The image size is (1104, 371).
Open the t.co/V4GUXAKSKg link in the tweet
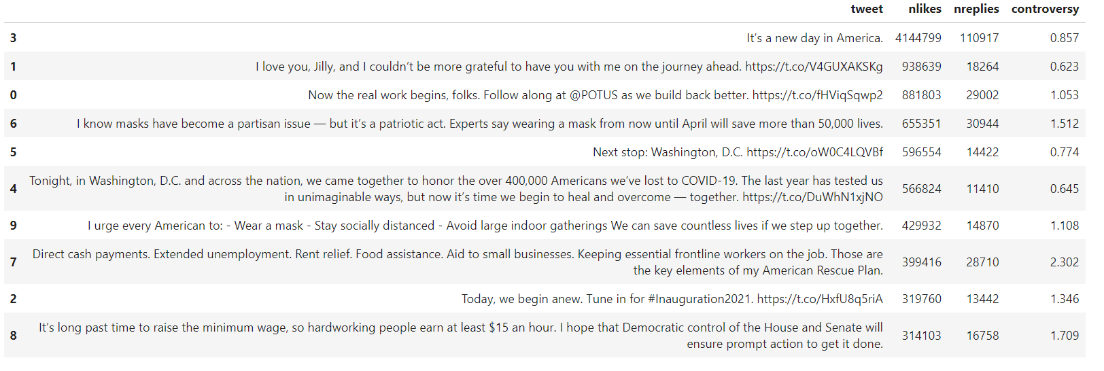[x=814, y=67]
